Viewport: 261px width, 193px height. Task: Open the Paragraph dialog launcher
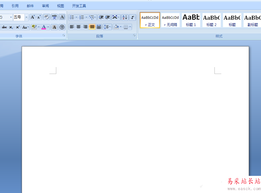click(134, 35)
